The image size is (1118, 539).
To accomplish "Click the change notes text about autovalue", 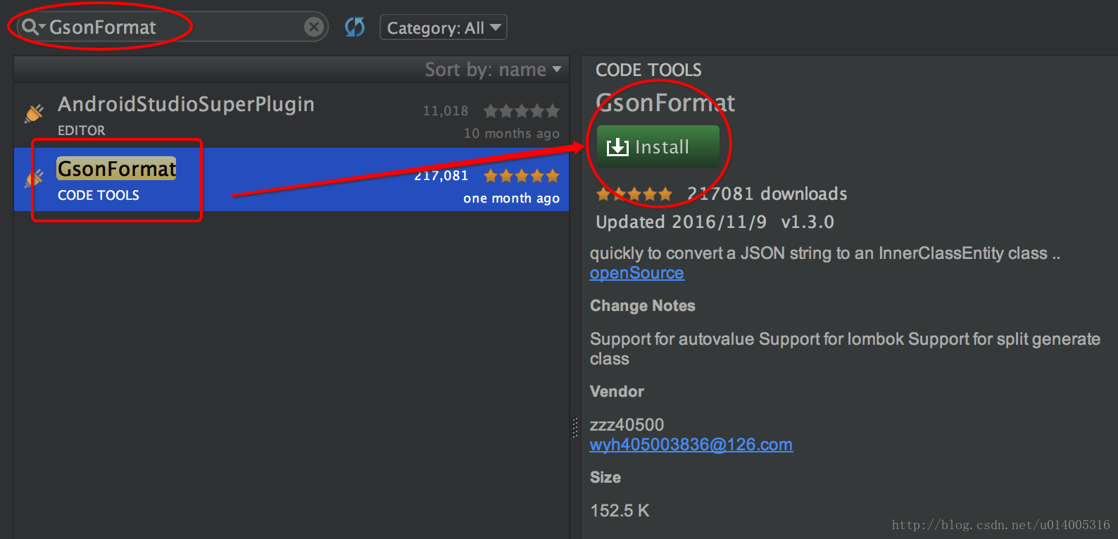I will pos(845,349).
